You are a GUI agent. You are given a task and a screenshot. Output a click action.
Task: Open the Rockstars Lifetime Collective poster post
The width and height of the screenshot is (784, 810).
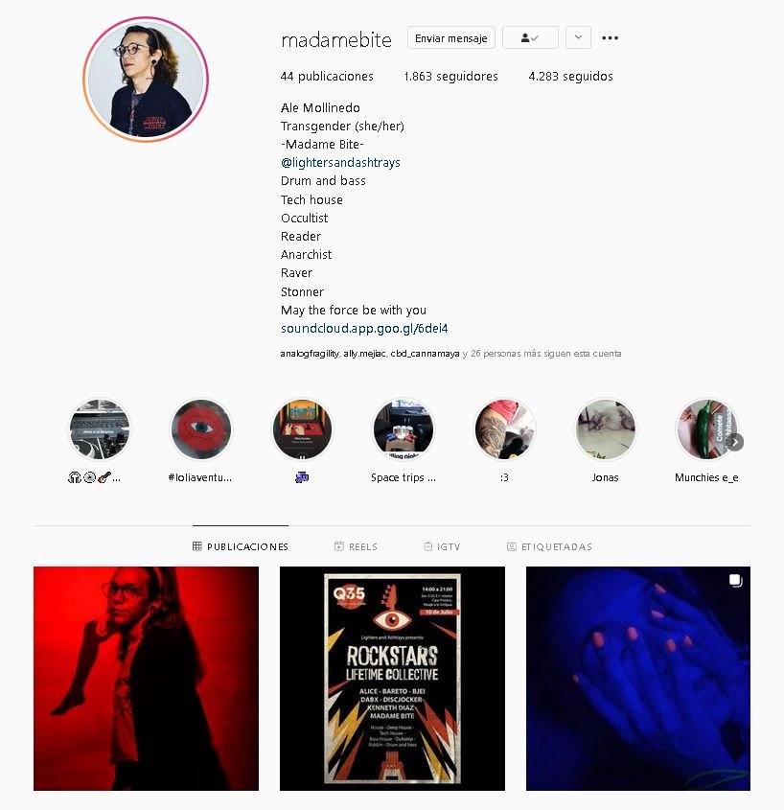pyautogui.click(x=393, y=679)
